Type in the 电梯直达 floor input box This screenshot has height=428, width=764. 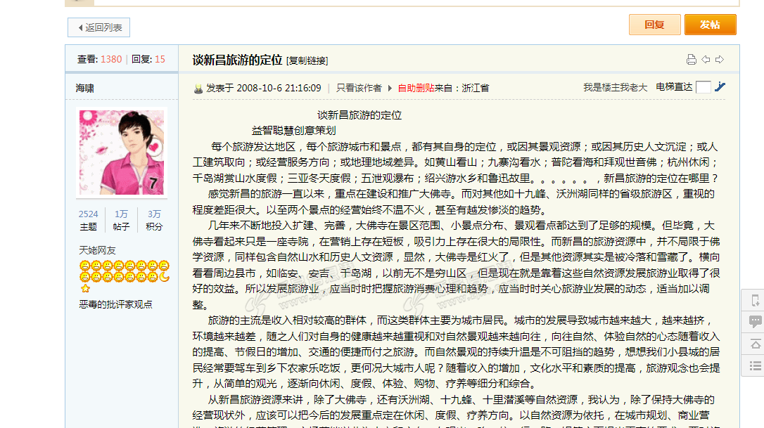tap(703, 87)
